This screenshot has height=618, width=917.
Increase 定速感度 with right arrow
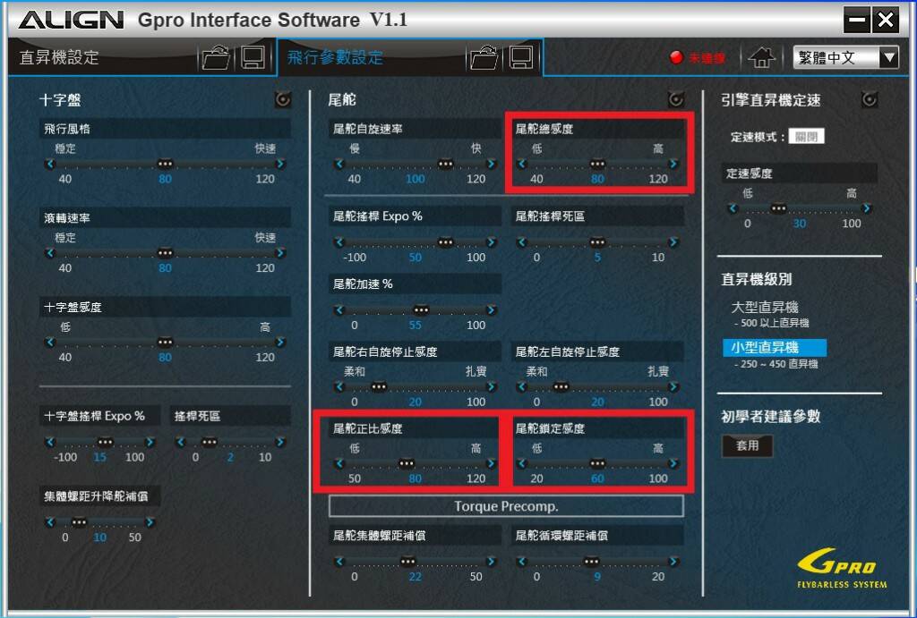[x=867, y=208]
